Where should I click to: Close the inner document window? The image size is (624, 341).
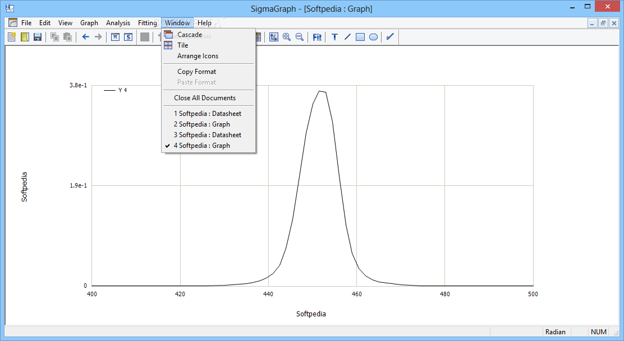tap(614, 23)
